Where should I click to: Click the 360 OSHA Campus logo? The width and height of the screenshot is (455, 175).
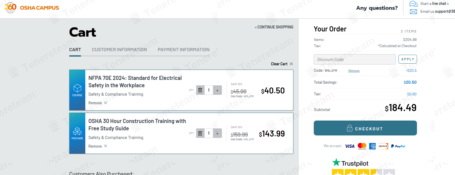tap(32, 8)
